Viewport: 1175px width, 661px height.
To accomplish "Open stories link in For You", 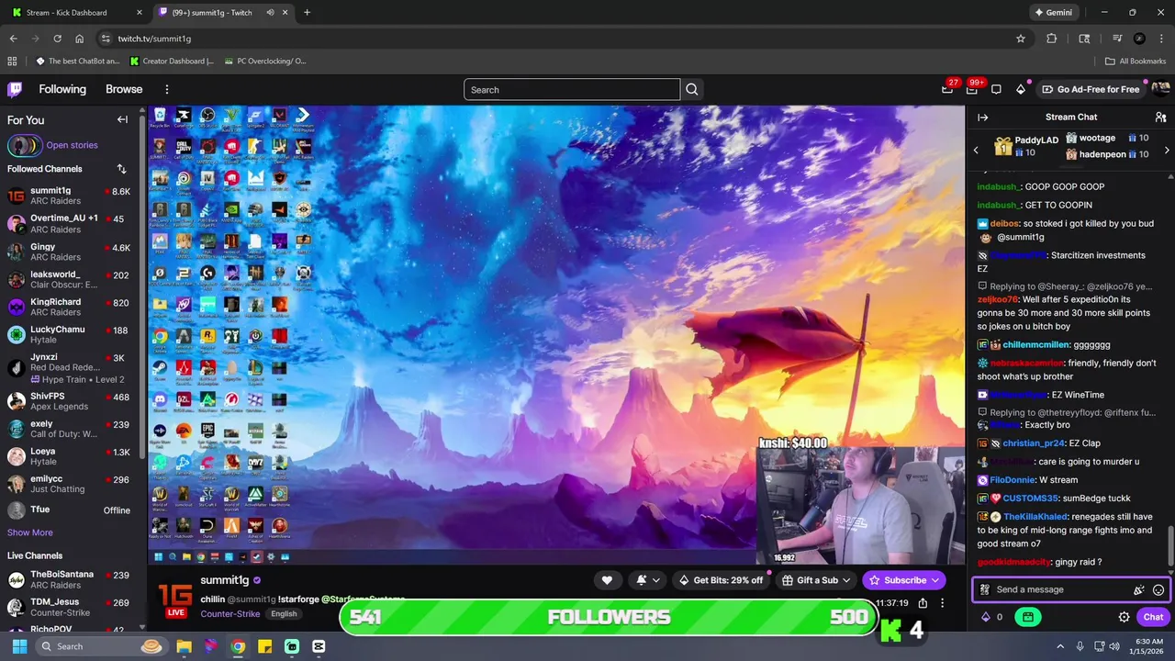I will [72, 145].
